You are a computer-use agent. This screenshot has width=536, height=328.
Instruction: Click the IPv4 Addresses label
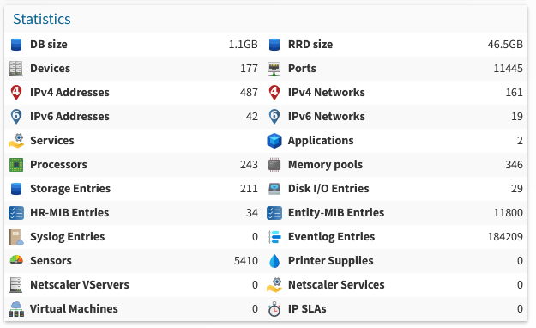pos(69,93)
